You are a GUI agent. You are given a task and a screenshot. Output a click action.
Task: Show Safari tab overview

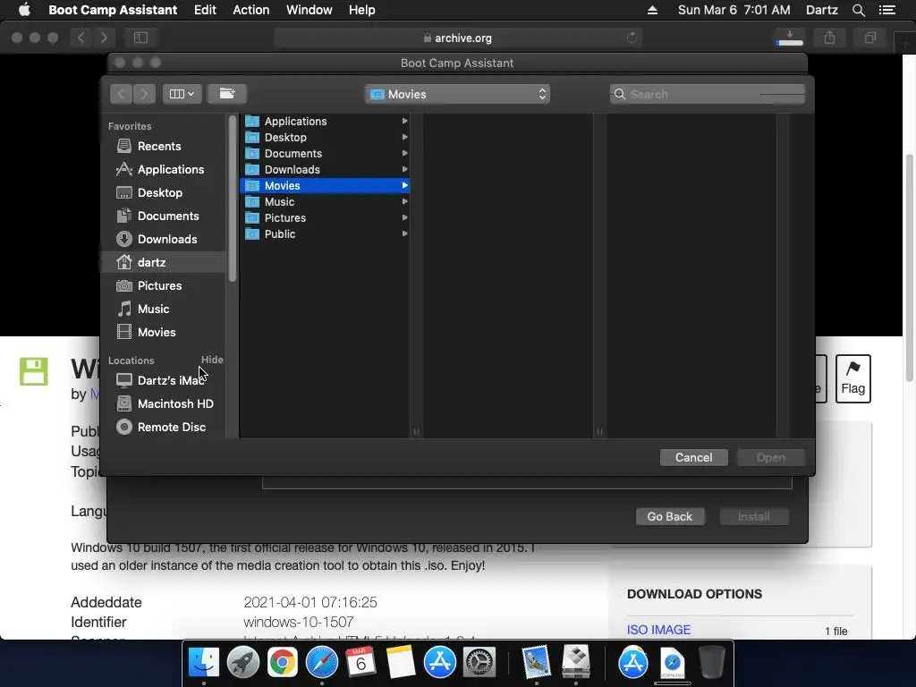click(x=870, y=38)
